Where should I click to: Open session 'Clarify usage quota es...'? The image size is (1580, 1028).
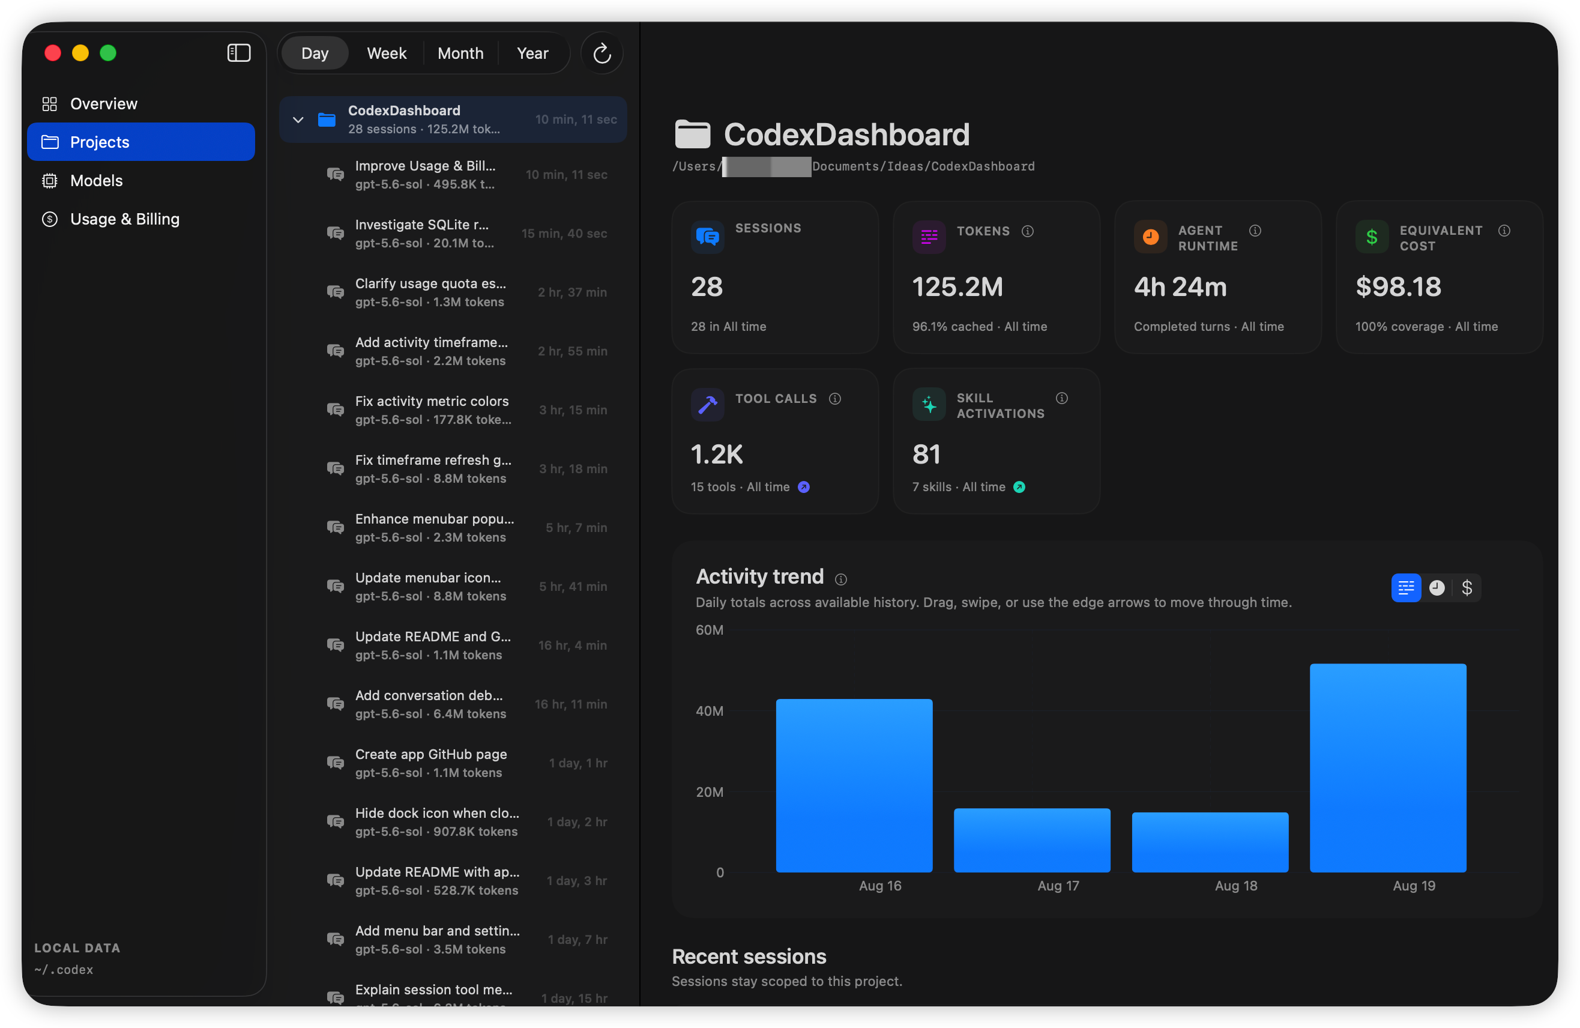coord(453,293)
